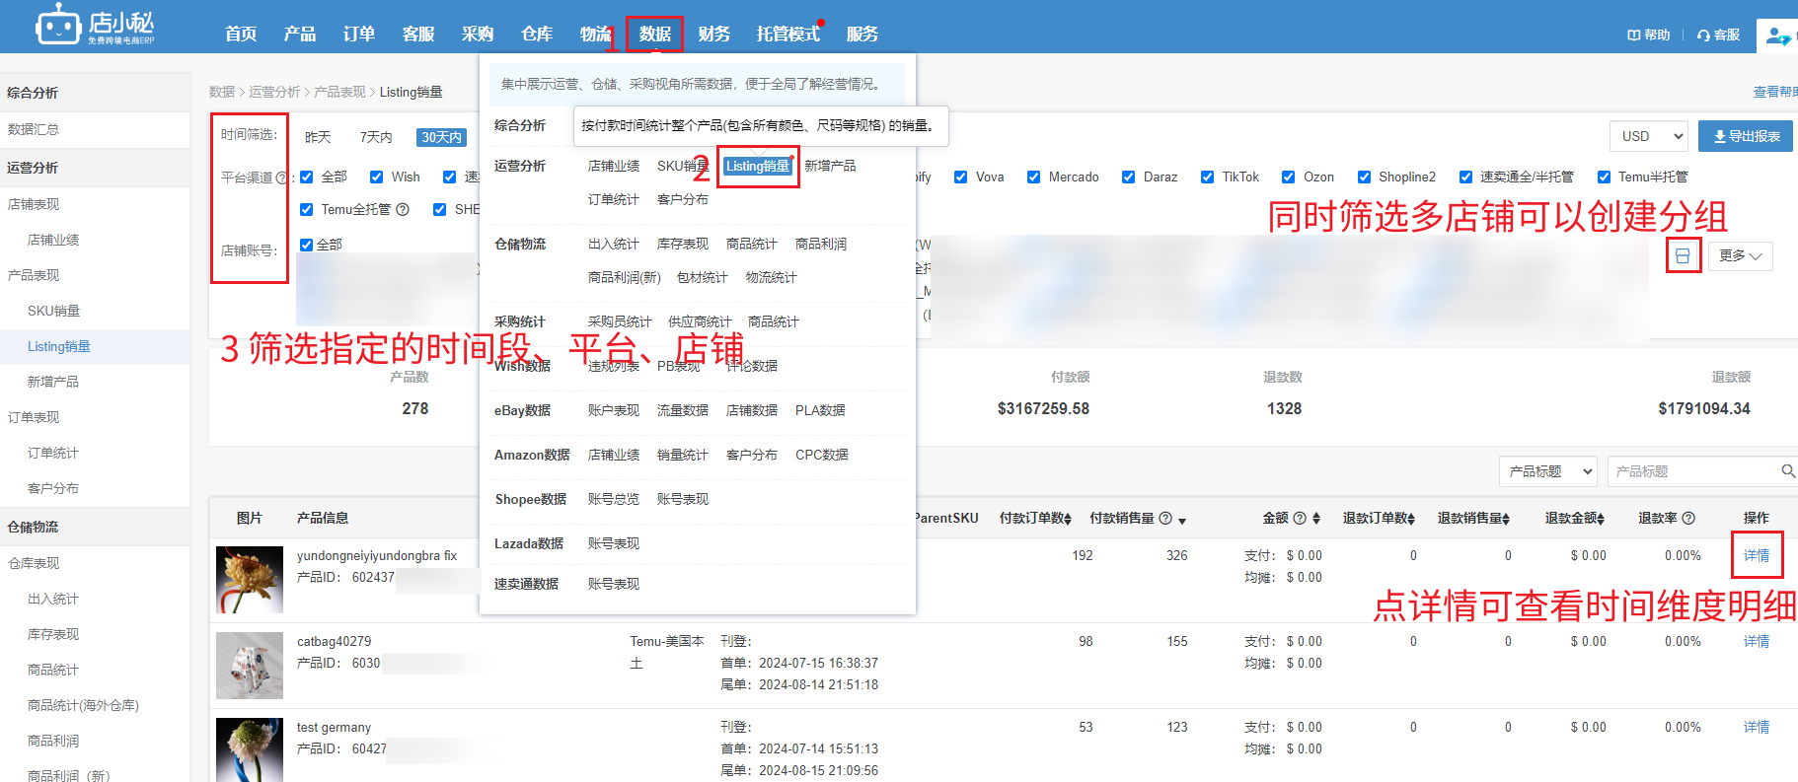1798x782 pixels.
Task: Click descending arrow next to 付款销售量
Action: 1182,521
